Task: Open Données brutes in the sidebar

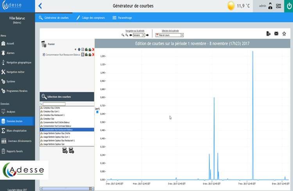Action: coord(17,121)
